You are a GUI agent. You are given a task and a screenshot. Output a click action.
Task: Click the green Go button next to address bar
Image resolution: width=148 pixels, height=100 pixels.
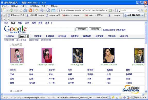tap(110, 10)
